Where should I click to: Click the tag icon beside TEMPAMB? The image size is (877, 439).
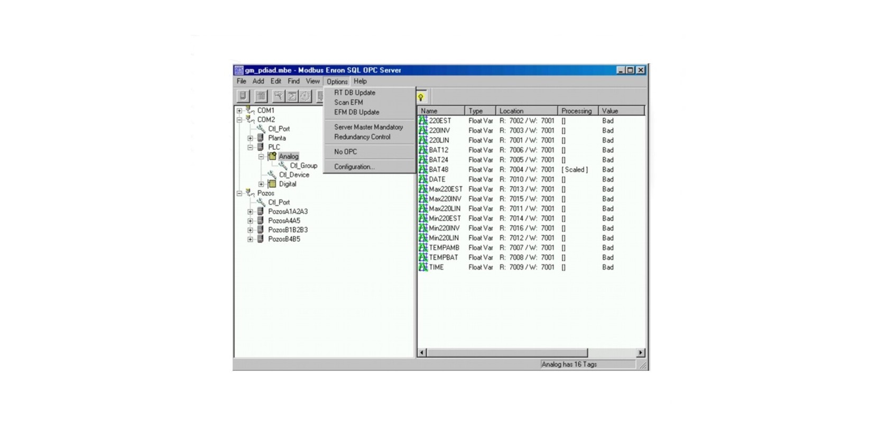point(423,248)
